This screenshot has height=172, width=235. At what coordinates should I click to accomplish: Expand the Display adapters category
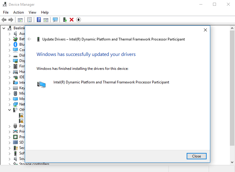9,61
